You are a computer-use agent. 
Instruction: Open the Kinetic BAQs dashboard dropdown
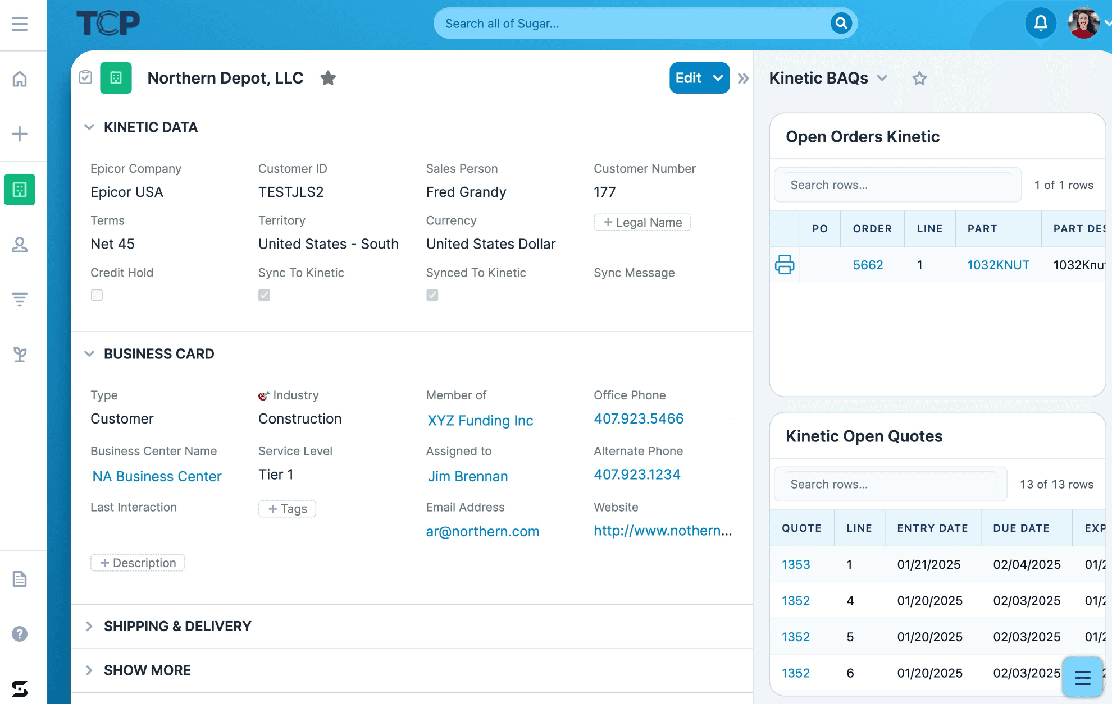pyautogui.click(x=882, y=78)
